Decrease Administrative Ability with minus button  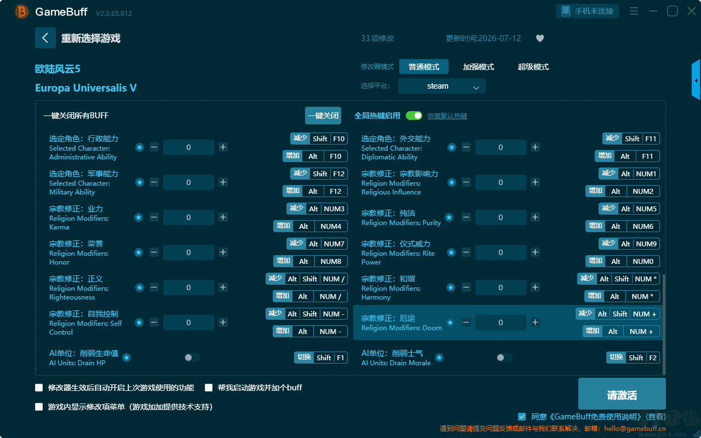(x=154, y=147)
